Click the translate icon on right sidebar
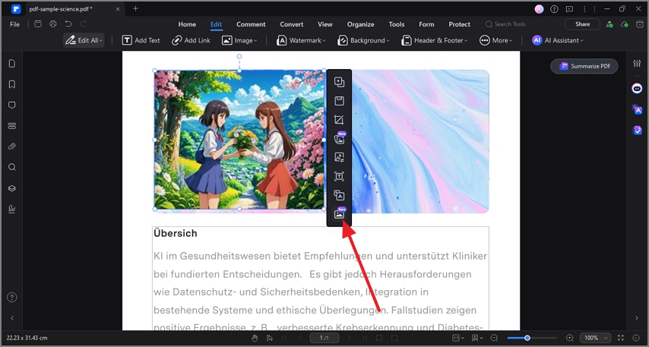The height and width of the screenshot is (347, 649). coord(637,109)
